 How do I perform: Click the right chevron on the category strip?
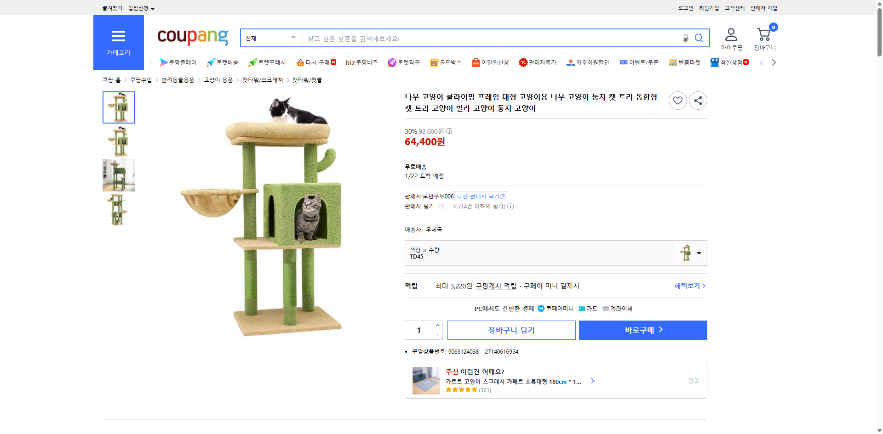tap(774, 62)
